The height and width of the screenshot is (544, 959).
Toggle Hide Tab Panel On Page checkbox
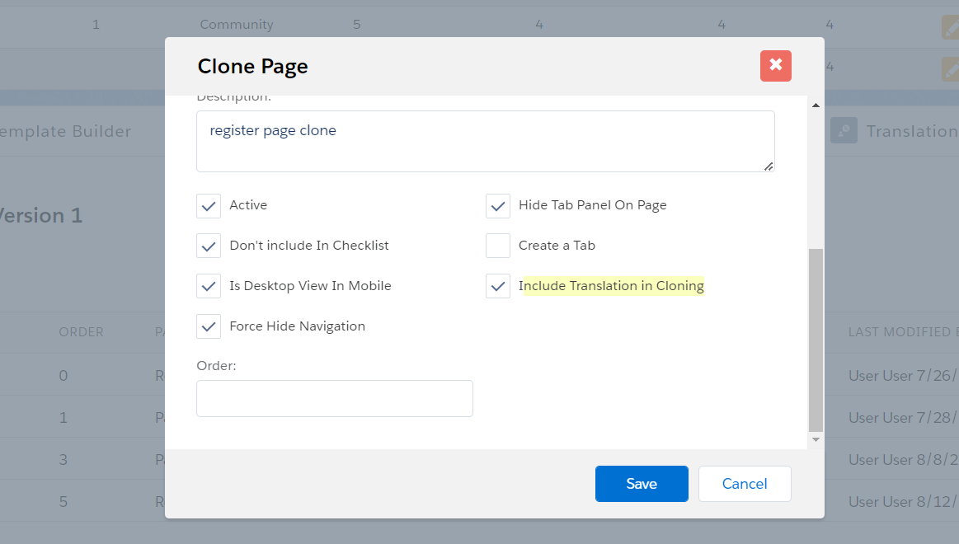point(498,205)
